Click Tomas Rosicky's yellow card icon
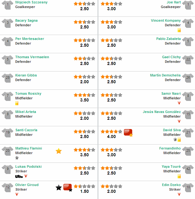 click(17, 103)
